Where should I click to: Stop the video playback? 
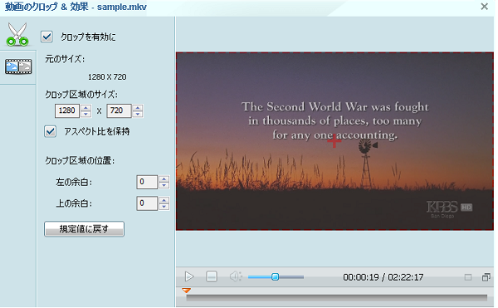(212, 276)
